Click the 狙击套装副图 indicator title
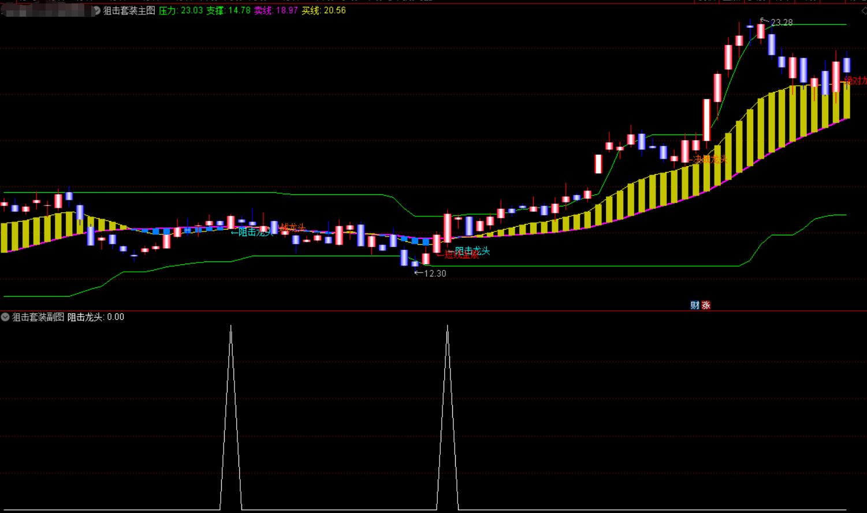This screenshot has width=867, height=513. point(38,317)
